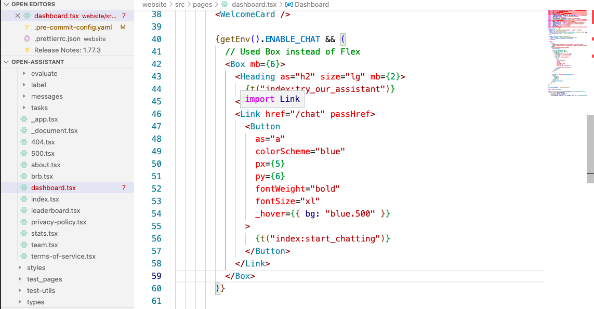Click line number 59 in gutter

156,276
